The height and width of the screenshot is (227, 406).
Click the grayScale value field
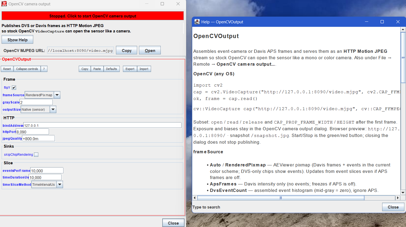(36, 102)
